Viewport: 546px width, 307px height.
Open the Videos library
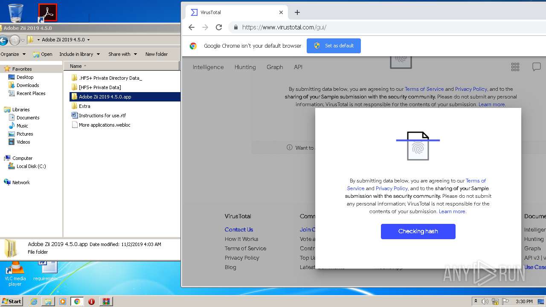[23, 142]
